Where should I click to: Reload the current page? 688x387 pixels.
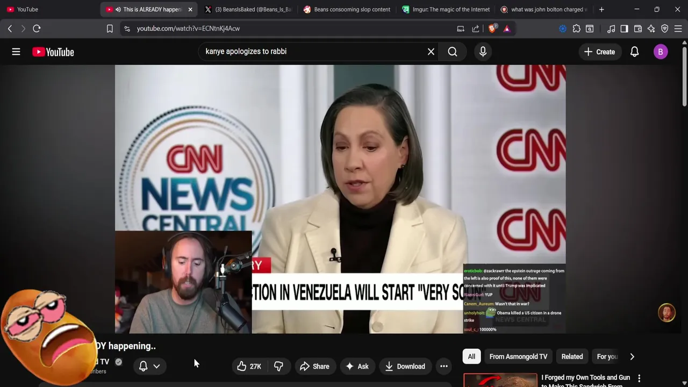(37, 28)
